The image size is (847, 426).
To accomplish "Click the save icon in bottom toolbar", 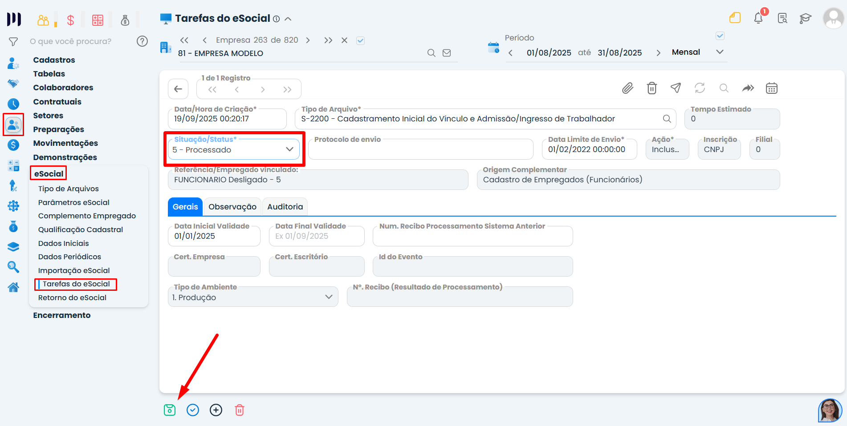I will pos(170,410).
